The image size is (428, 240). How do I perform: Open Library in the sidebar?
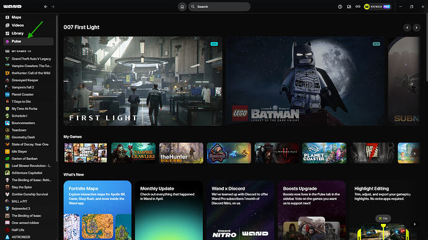(29, 33)
